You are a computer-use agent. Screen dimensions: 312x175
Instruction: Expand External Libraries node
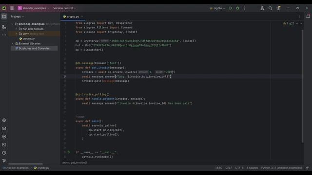tap(12, 43)
